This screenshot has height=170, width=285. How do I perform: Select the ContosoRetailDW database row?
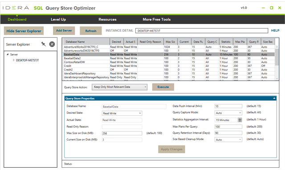point(169,62)
